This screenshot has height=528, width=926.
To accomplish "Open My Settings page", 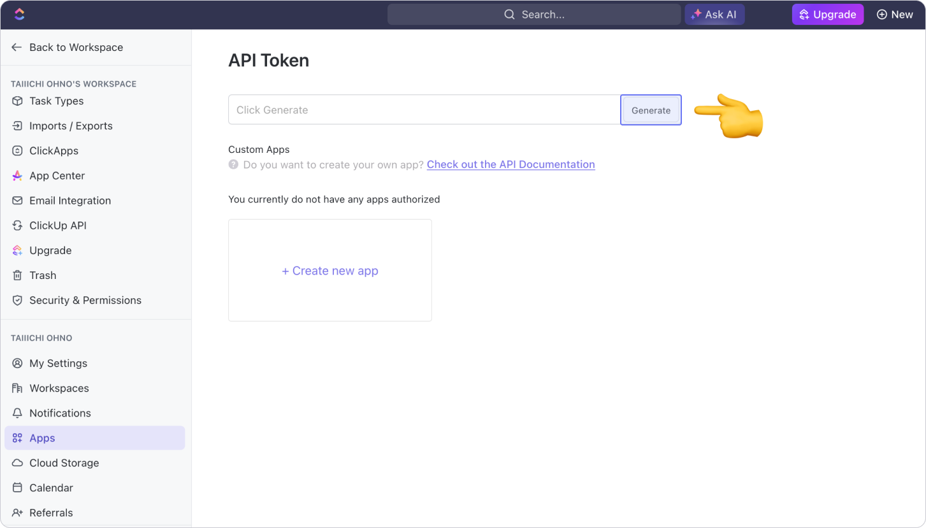I will click(58, 363).
